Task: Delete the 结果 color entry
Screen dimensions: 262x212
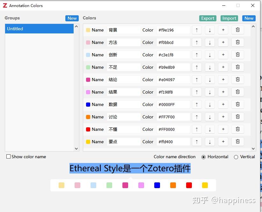Action: pos(237,92)
